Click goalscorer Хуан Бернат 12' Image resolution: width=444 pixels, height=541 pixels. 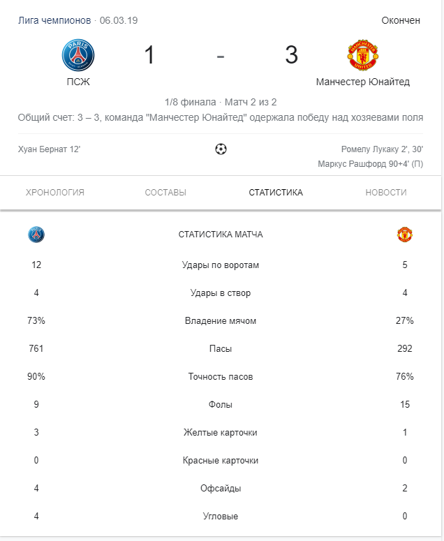click(x=50, y=149)
